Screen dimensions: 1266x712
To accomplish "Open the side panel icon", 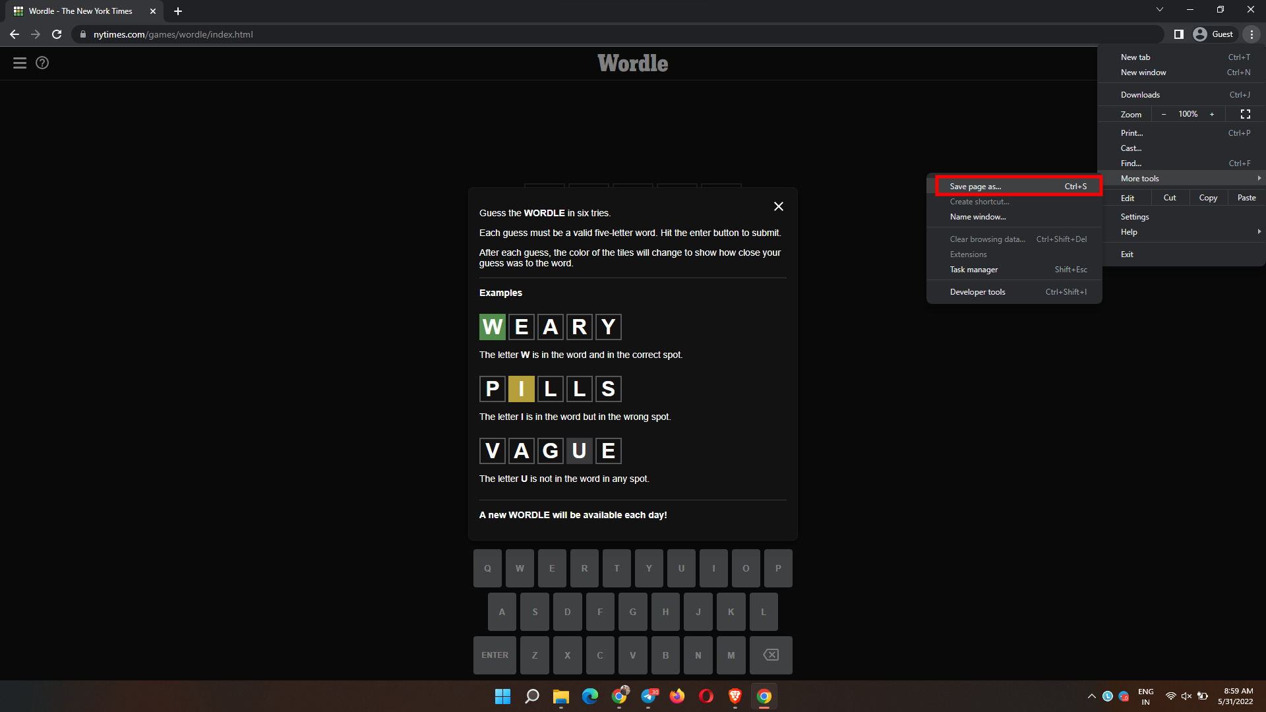I will point(1179,34).
